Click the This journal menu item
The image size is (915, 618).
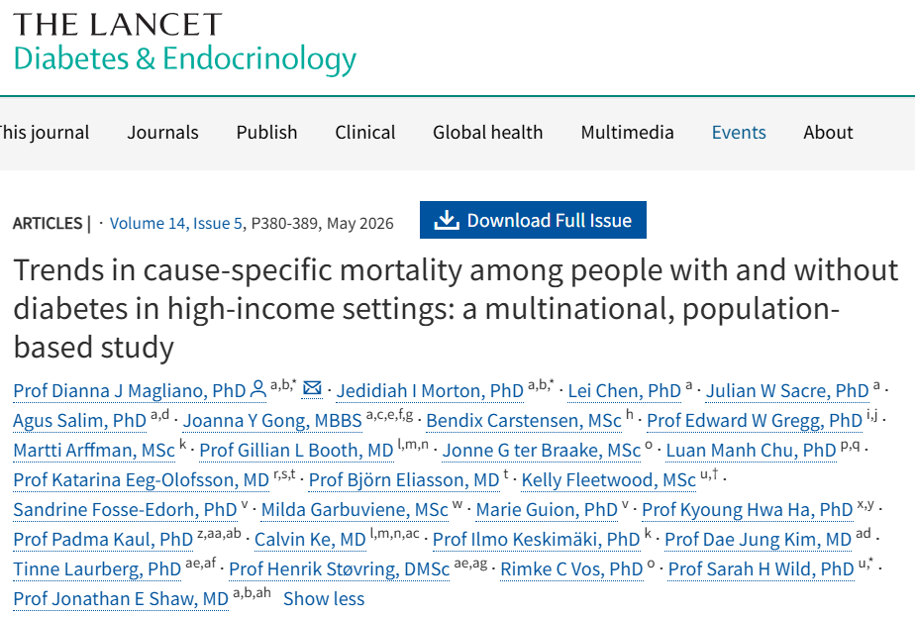click(45, 132)
